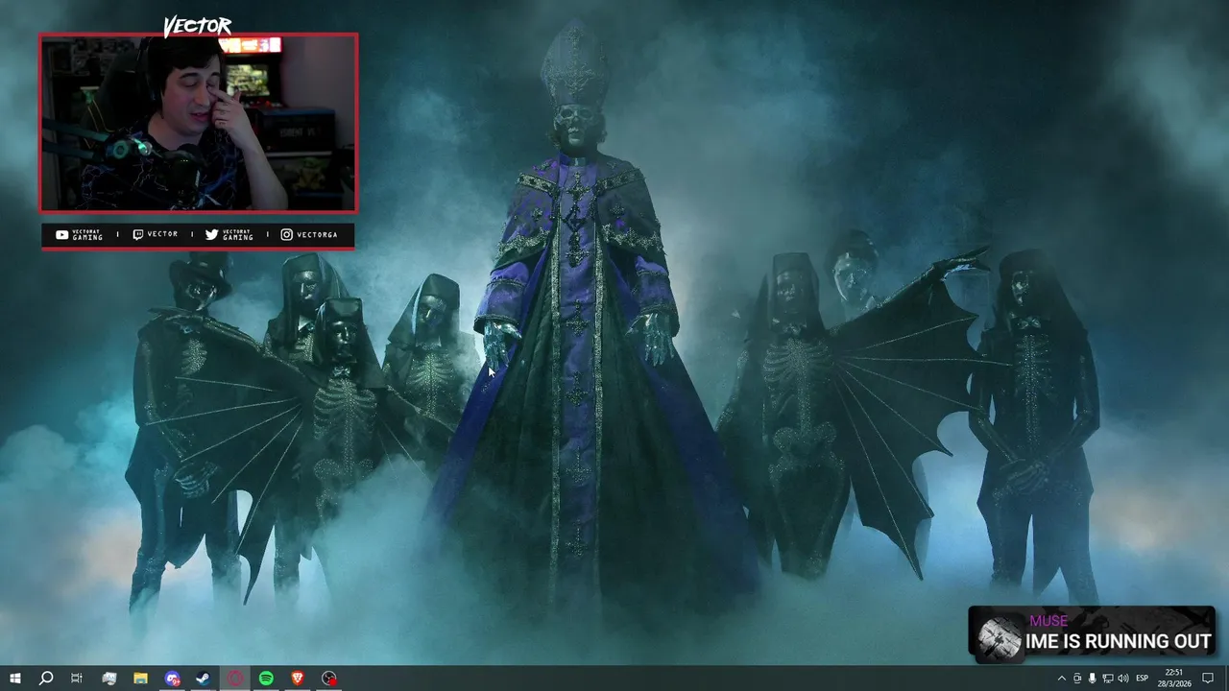Click the Instagram Vectorga label
The height and width of the screenshot is (691, 1229).
click(308, 234)
